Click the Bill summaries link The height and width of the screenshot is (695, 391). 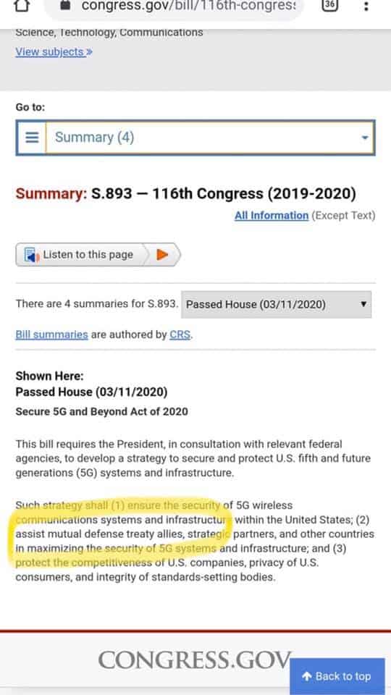52,334
